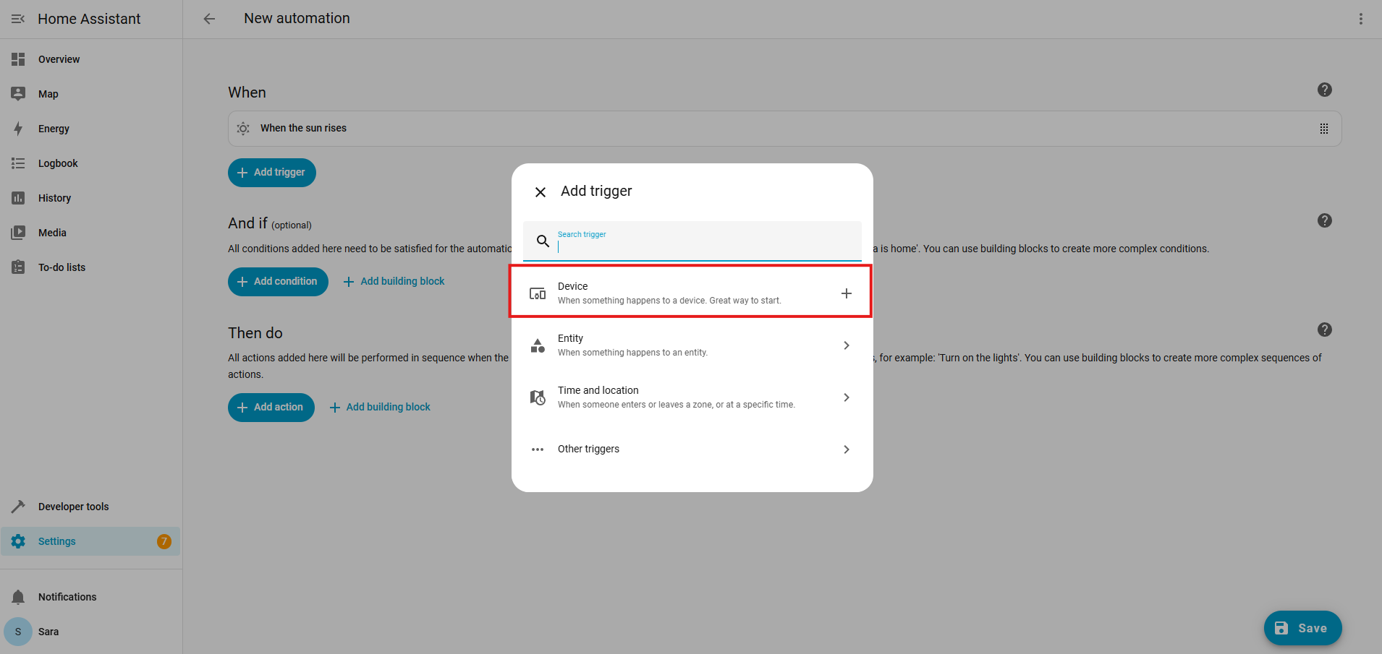Open help for the When section
1382x654 pixels.
[1324, 90]
